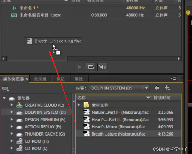Viewport: 192px width, 154px height.
Task: Expand DESIGN PREMIUM (E:) drive
Action: click(12, 119)
